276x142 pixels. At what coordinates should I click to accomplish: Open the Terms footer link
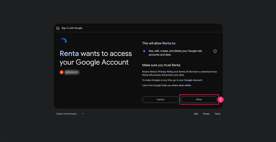coord(217,114)
